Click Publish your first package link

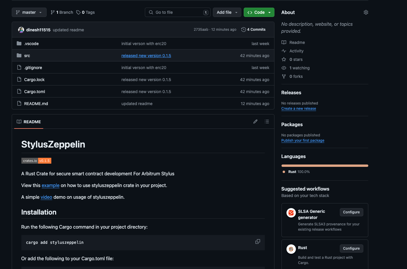pos(303,141)
